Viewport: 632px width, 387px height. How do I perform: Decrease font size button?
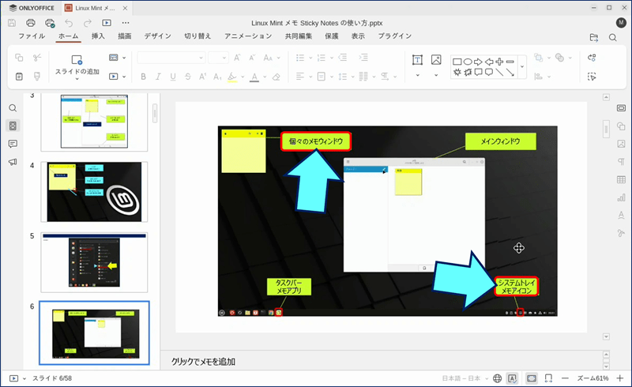pyautogui.click(x=252, y=58)
